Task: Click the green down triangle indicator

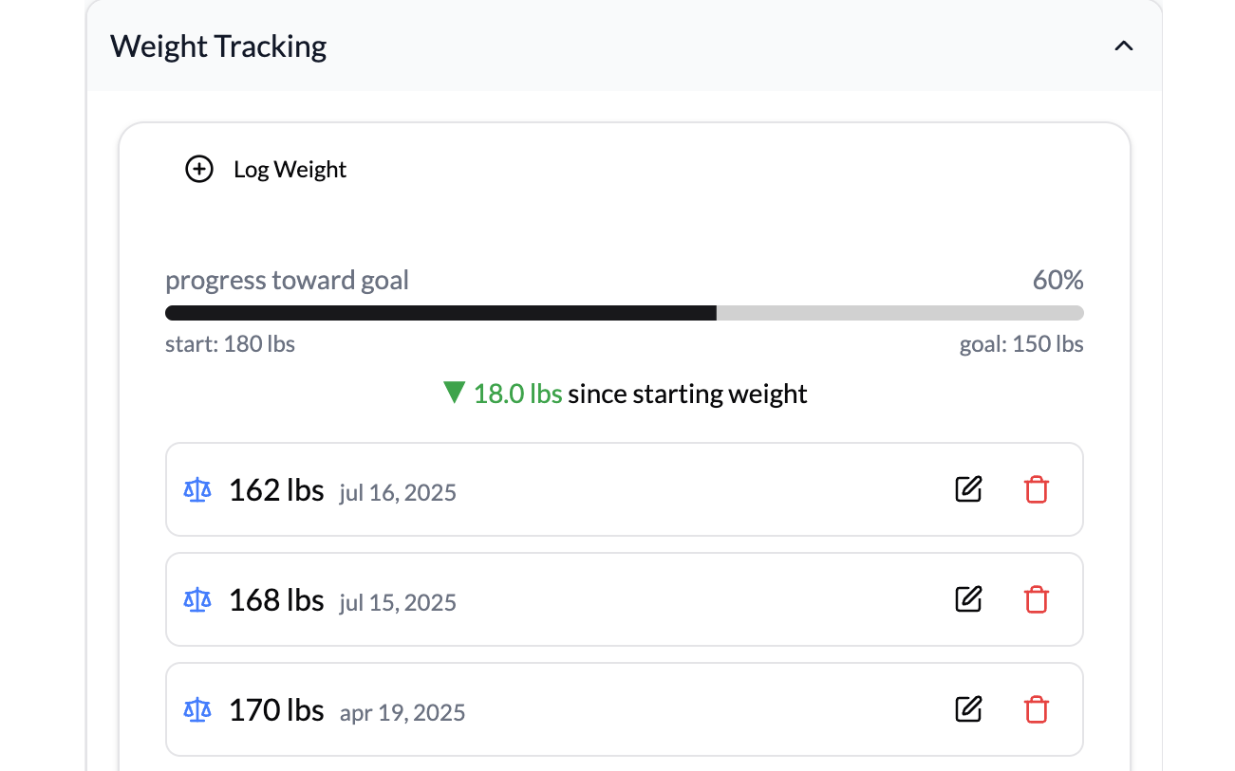Action: coord(454,392)
